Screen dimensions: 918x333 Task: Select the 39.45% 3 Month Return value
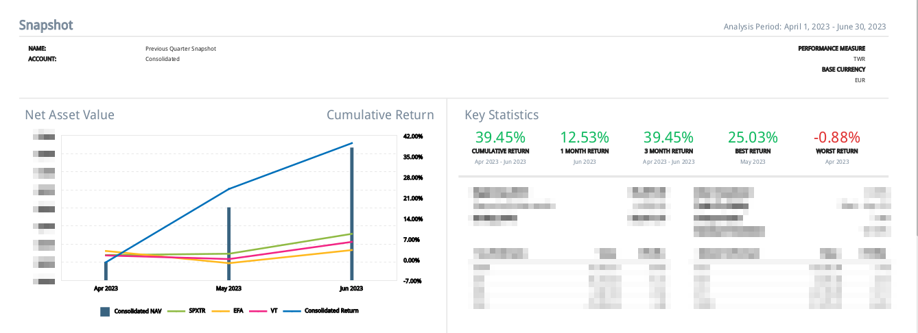click(x=668, y=138)
